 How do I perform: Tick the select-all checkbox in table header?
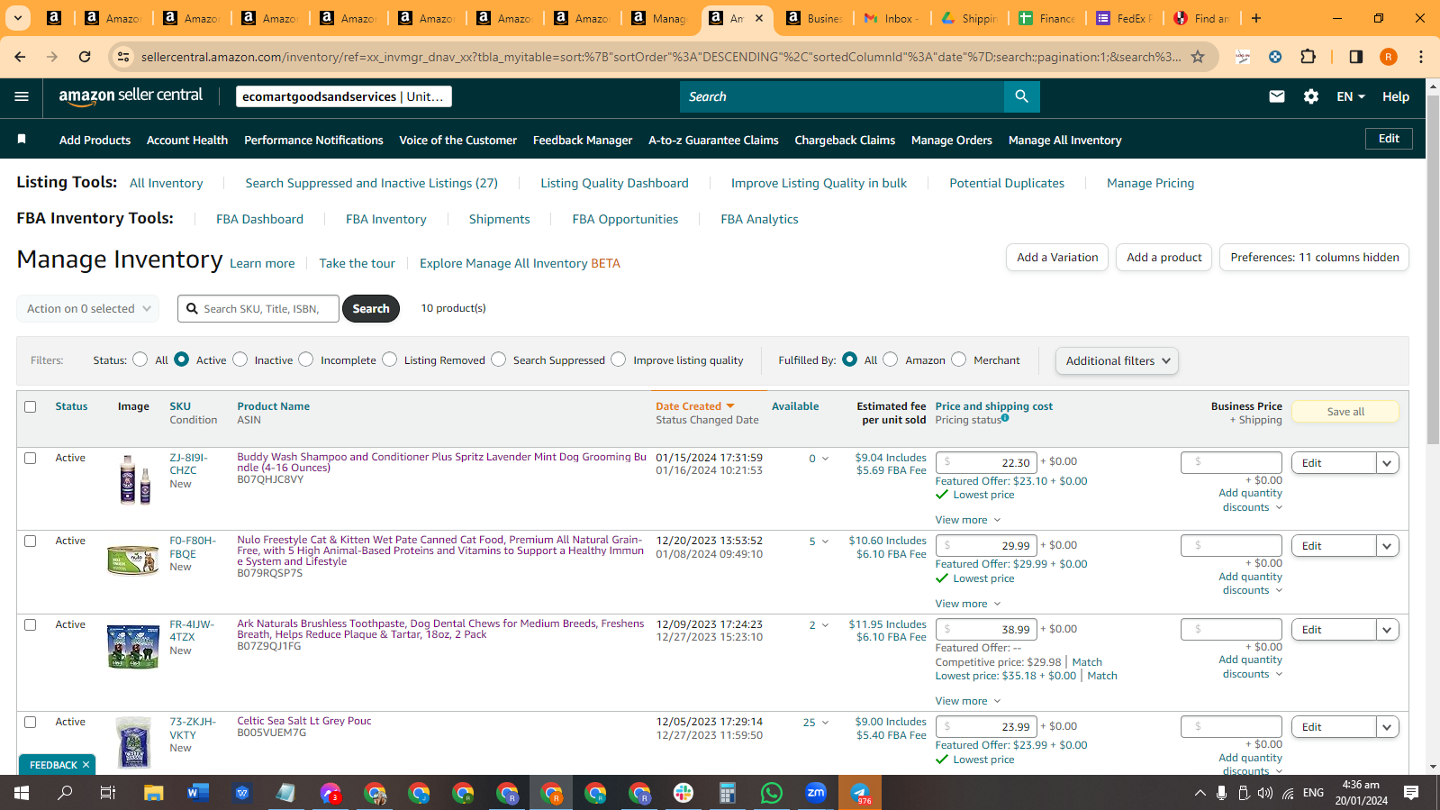click(x=31, y=406)
